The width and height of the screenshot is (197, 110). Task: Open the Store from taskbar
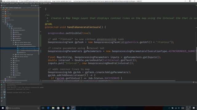(58, 108)
